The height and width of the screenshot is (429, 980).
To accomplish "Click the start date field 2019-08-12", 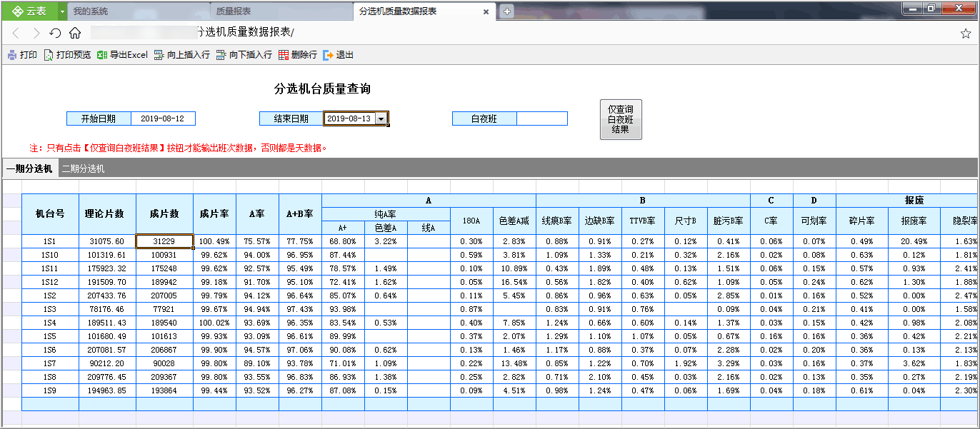I will 163,118.
